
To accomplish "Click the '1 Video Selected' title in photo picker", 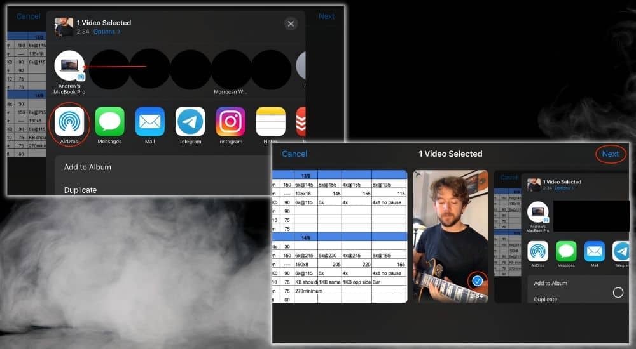I will click(450, 154).
